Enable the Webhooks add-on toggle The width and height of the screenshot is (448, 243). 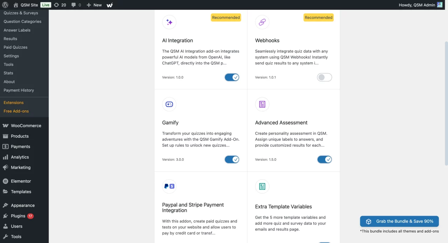[x=324, y=77]
